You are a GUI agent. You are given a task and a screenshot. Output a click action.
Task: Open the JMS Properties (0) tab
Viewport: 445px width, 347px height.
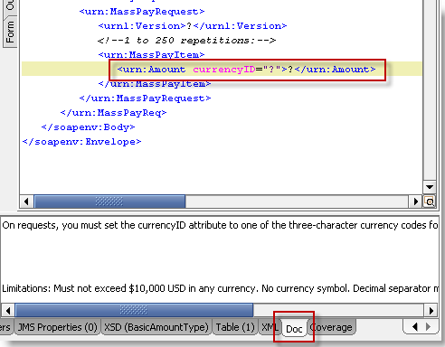click(x=57, y=327)
